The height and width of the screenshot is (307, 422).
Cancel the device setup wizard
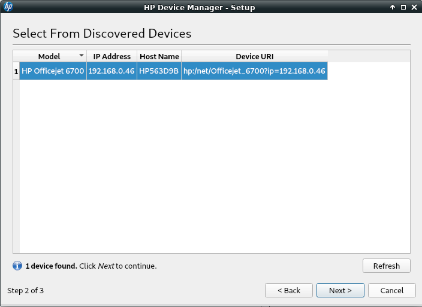coord(391,290)
